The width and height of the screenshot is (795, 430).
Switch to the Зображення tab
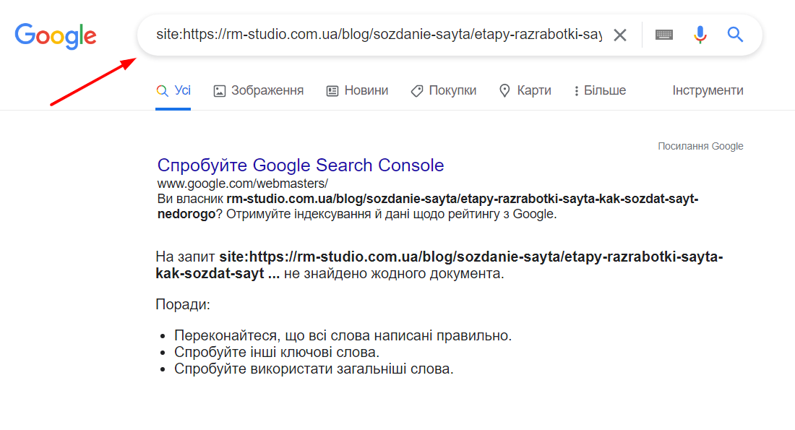tap(259, 91)
